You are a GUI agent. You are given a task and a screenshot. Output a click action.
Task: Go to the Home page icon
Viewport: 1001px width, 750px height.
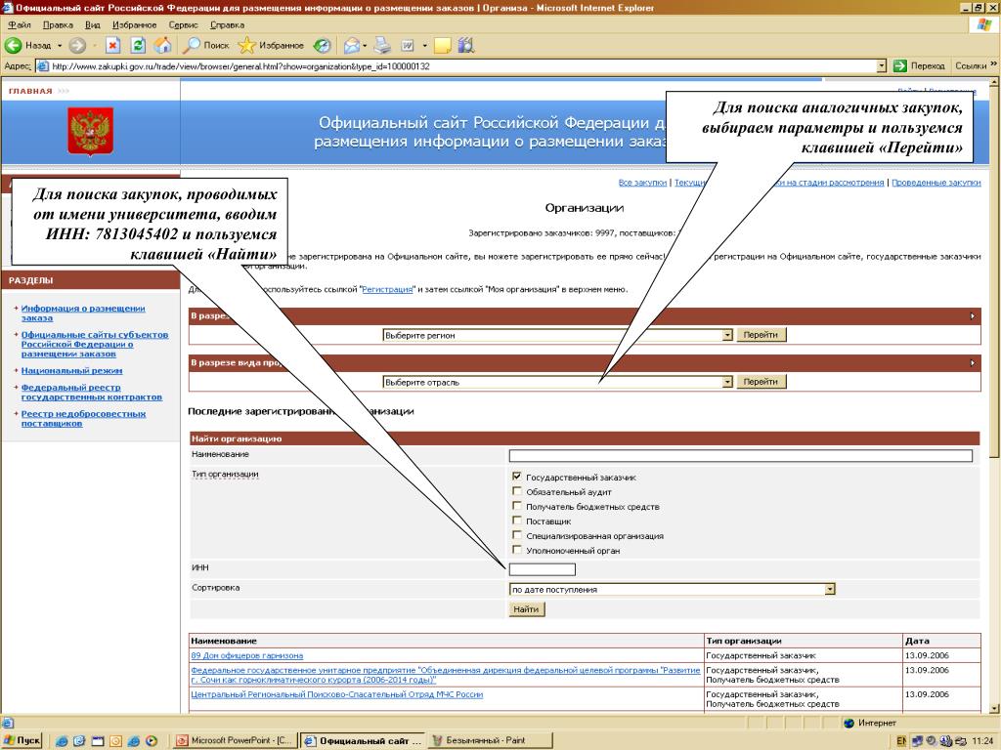tap(163, 45)
